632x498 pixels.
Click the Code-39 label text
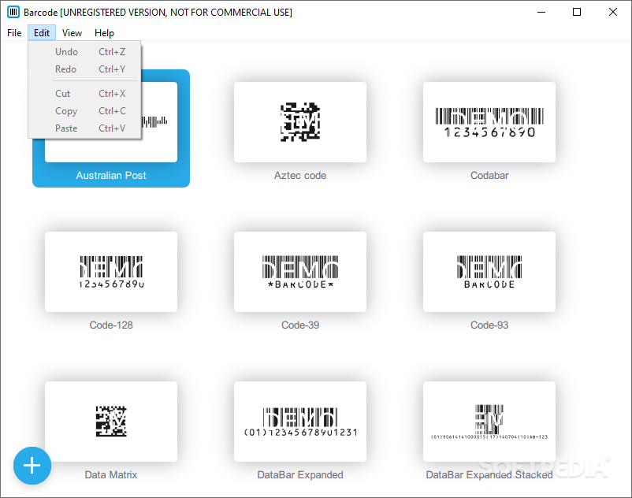pos(300,325)
